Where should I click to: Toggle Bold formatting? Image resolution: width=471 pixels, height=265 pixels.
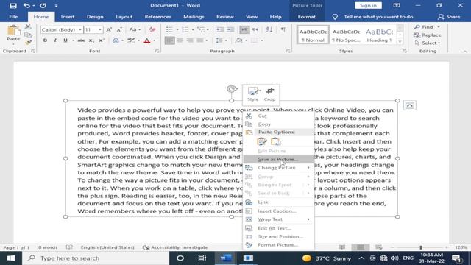click(x=45, y=40)
